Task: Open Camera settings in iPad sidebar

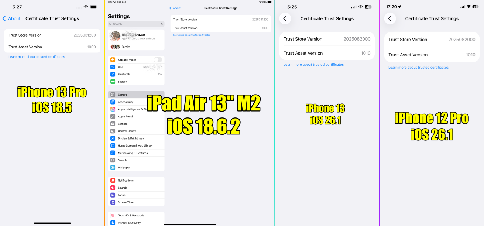Action: pyautogui.click(x=136, y=124)
